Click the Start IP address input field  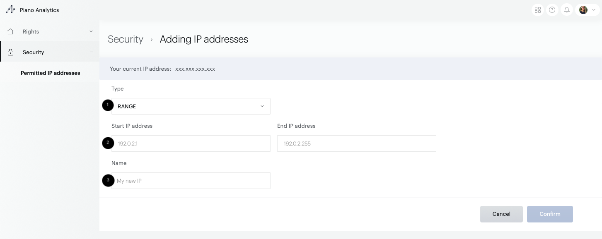tap(191, 143)
